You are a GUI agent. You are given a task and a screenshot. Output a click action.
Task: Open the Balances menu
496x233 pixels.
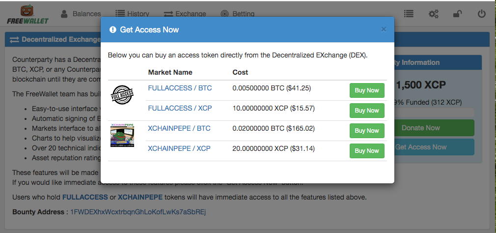point(81,14)
